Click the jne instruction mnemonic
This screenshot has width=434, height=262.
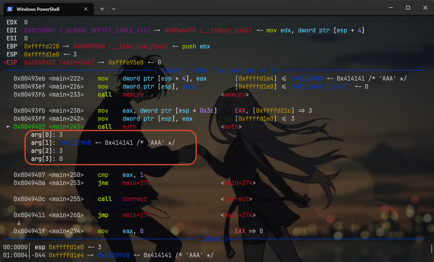(x=103, y=183)
